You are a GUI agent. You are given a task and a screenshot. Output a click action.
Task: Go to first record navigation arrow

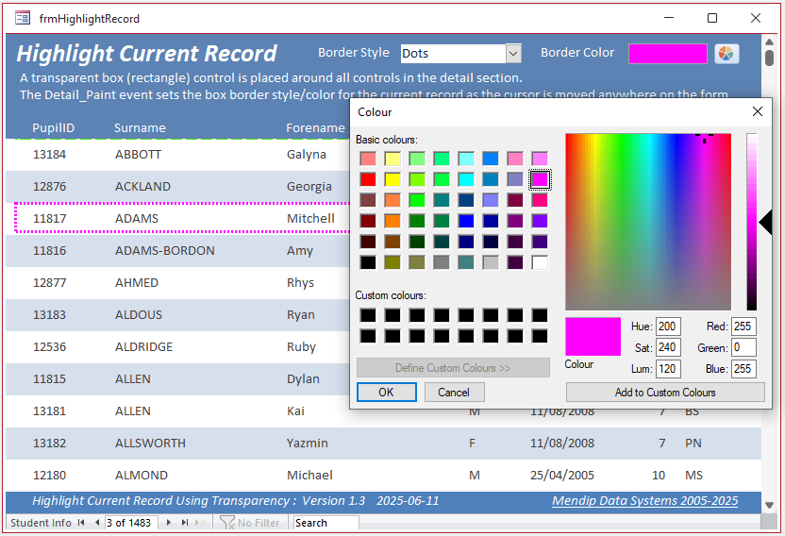[x=81, y=523]
